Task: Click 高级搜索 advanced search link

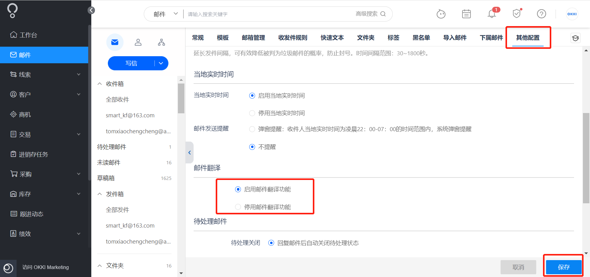Action: 367,14
